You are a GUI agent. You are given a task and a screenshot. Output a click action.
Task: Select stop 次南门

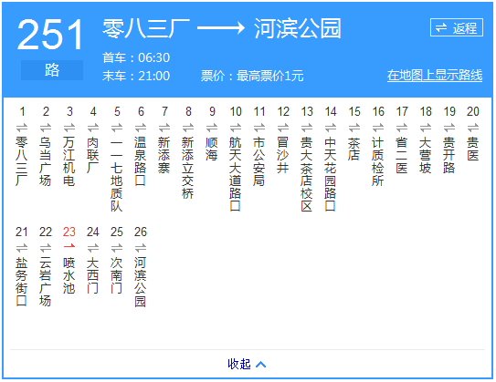click(117, 275)
